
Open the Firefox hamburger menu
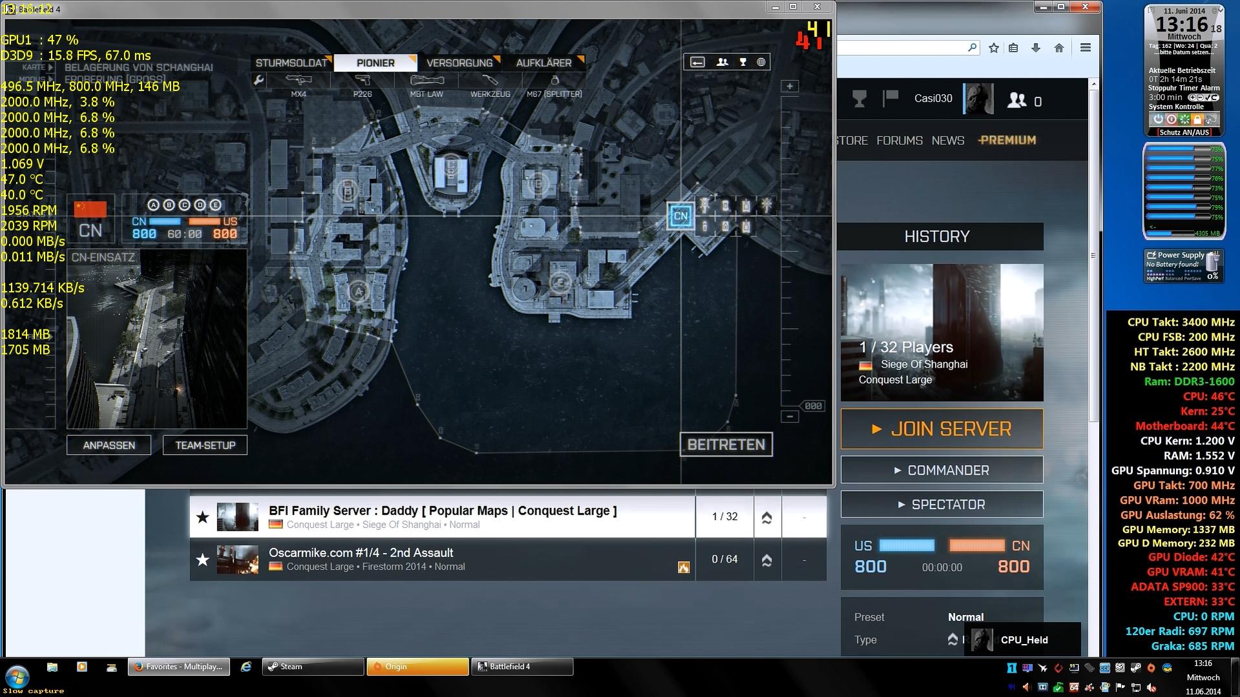click(x=1086, y=48)
